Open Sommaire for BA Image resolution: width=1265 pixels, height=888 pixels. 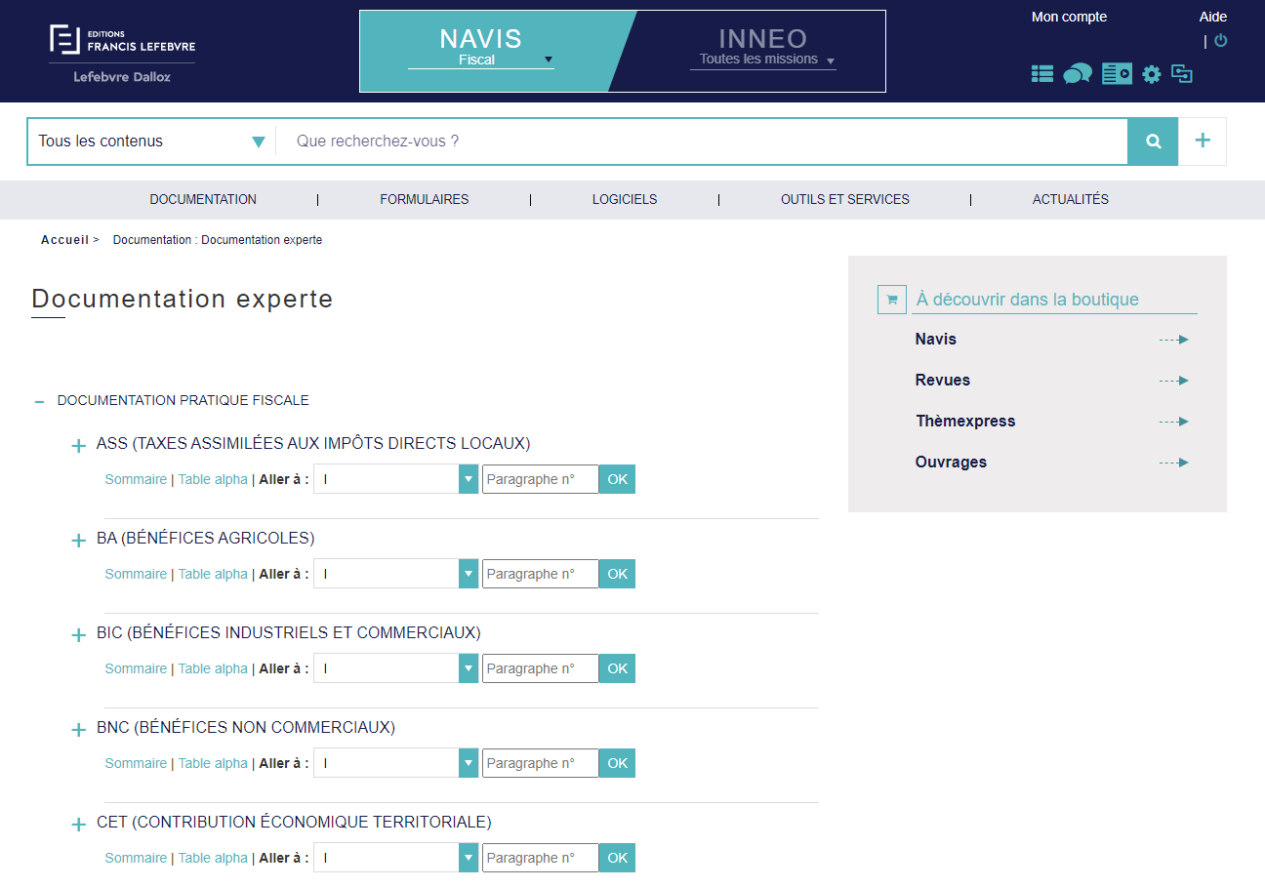click(136, 574)
